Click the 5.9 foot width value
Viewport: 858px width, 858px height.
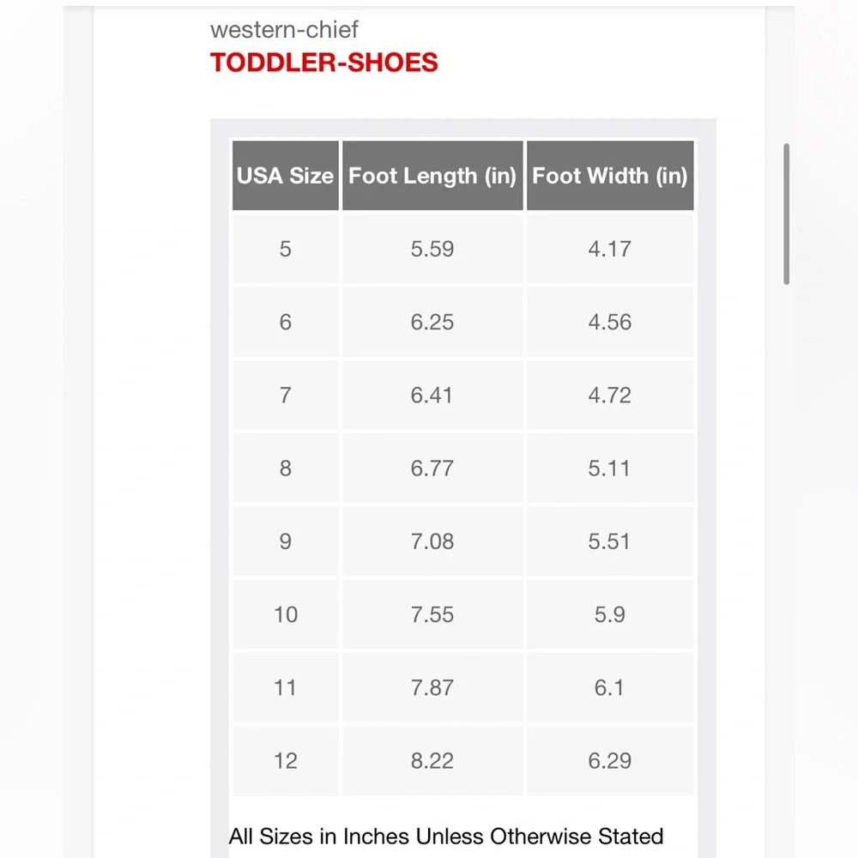coord(609,614)
